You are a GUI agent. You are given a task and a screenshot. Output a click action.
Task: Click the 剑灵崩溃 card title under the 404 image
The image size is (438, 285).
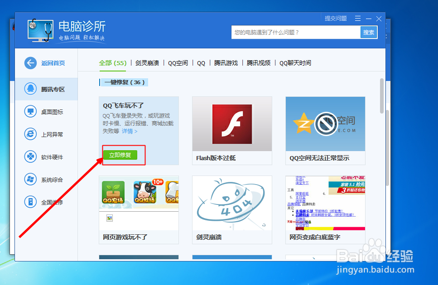[x=209, y=237]
